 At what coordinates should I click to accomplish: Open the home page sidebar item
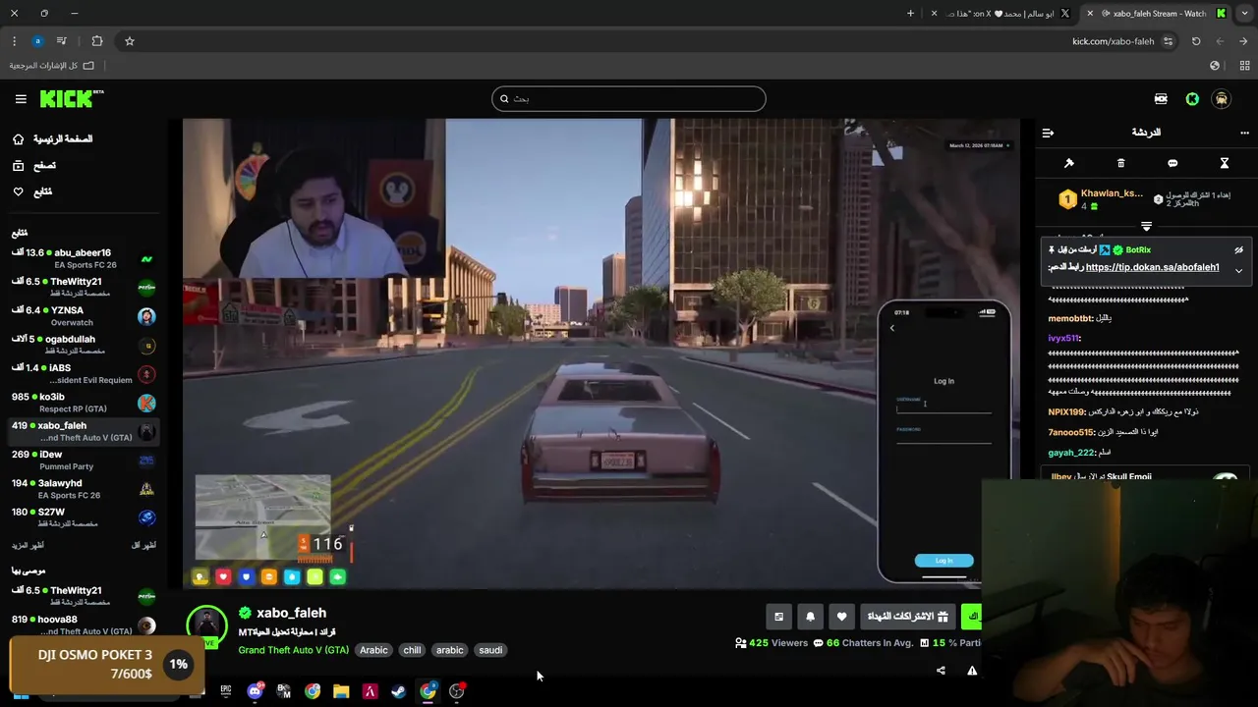coord(53,139)
